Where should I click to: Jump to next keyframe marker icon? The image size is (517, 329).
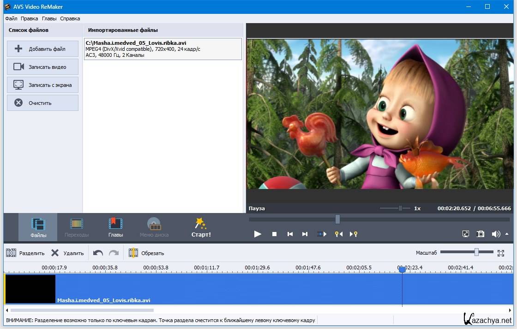click(x=354, y=234)
